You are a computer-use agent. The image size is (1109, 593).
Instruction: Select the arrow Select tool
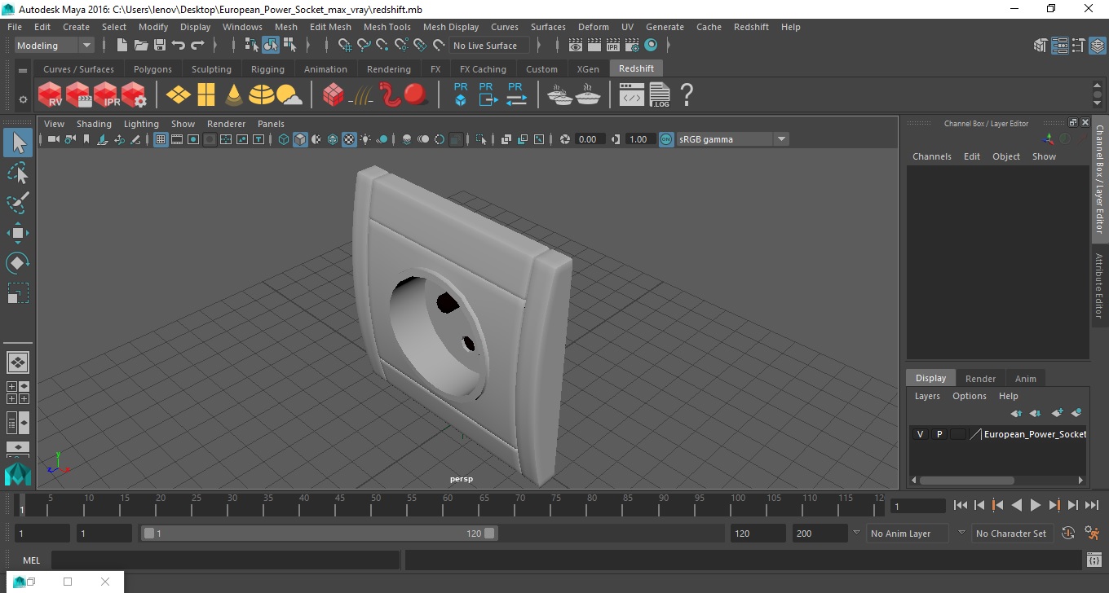18,143
